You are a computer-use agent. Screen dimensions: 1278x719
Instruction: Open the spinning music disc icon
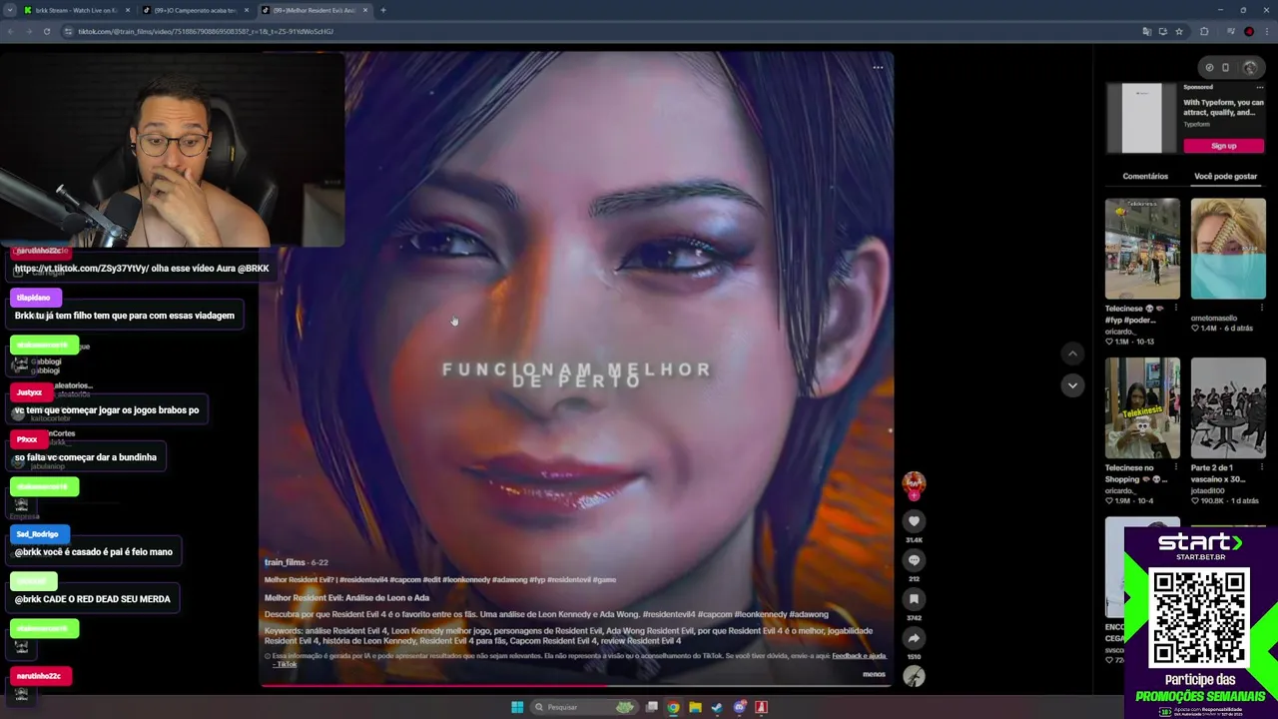coord(914,676)
